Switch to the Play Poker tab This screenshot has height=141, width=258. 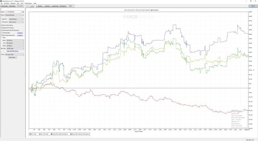coord(12,6)
